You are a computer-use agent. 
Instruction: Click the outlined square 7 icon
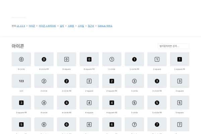180,124
